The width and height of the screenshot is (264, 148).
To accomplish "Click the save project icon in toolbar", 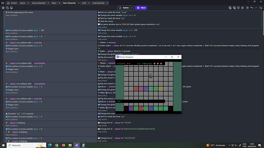I will 11,8.
